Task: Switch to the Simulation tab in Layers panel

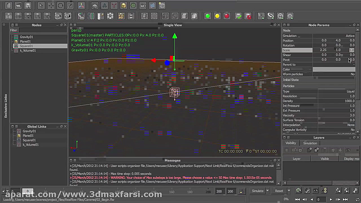Action: (310, 143)
